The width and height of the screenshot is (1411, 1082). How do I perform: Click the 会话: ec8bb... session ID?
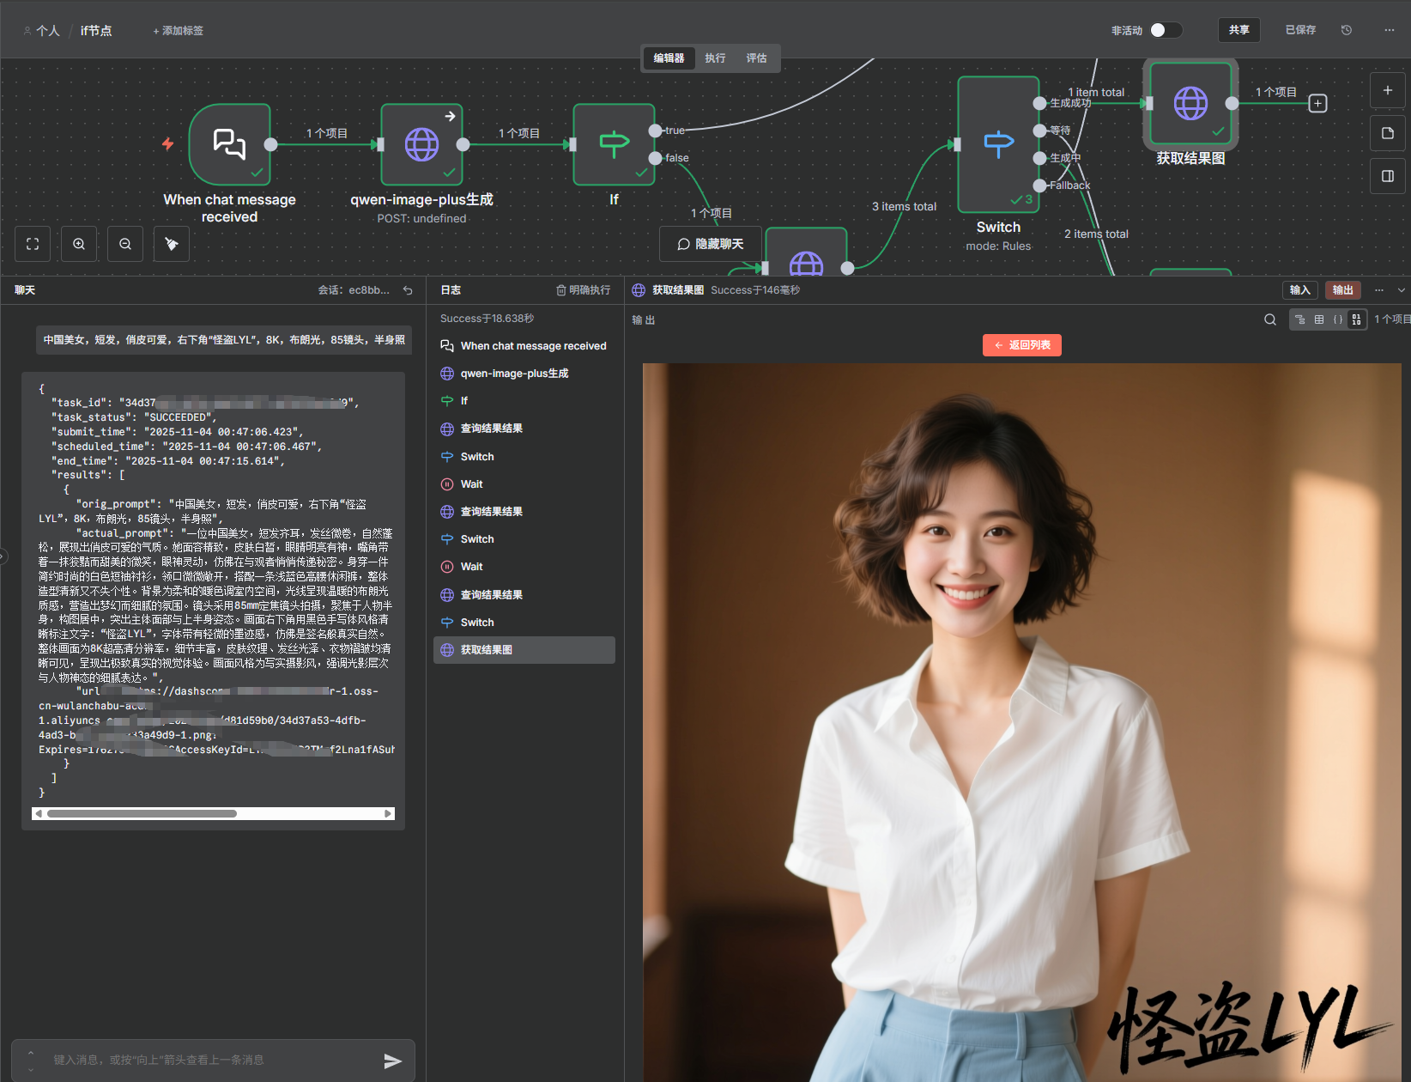coord(354,290)
